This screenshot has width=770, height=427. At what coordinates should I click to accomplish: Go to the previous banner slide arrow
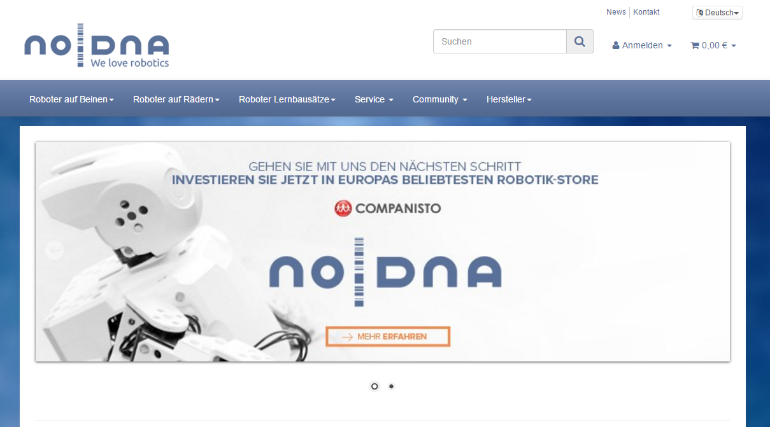[55, 251]
